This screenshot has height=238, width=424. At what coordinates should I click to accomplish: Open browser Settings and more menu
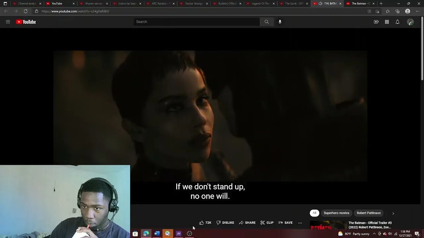pos(418,11)
